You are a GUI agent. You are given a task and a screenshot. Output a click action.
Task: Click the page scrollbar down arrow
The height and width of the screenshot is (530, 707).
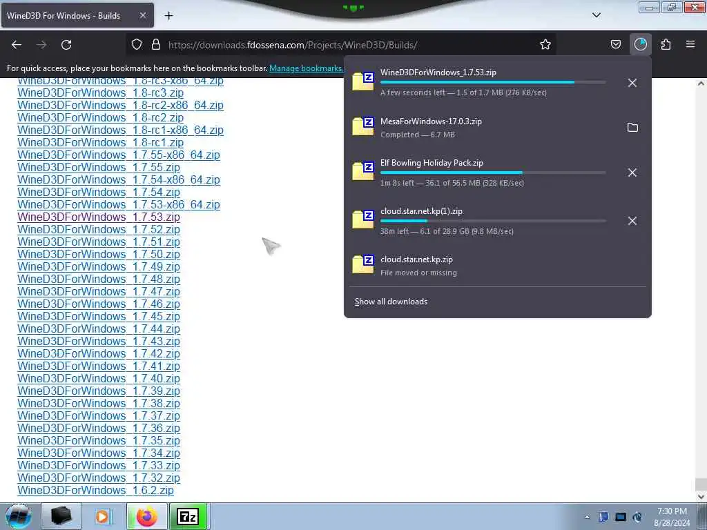[701, 496]
